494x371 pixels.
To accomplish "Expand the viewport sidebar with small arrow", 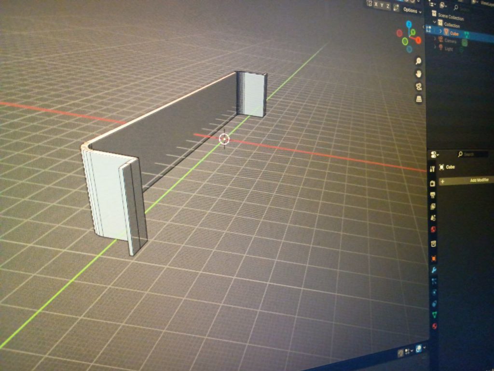I will [424, 27].
